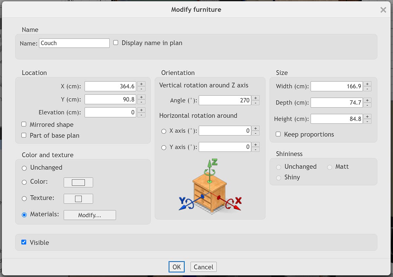393x277 pixels.
Task: Select the Unchanged color radio option
Action: [x=24, y=168]
